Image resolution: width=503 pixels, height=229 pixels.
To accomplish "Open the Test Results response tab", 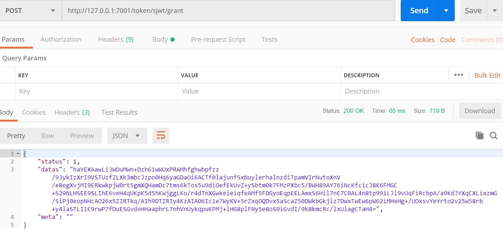I will pos(119,112).
